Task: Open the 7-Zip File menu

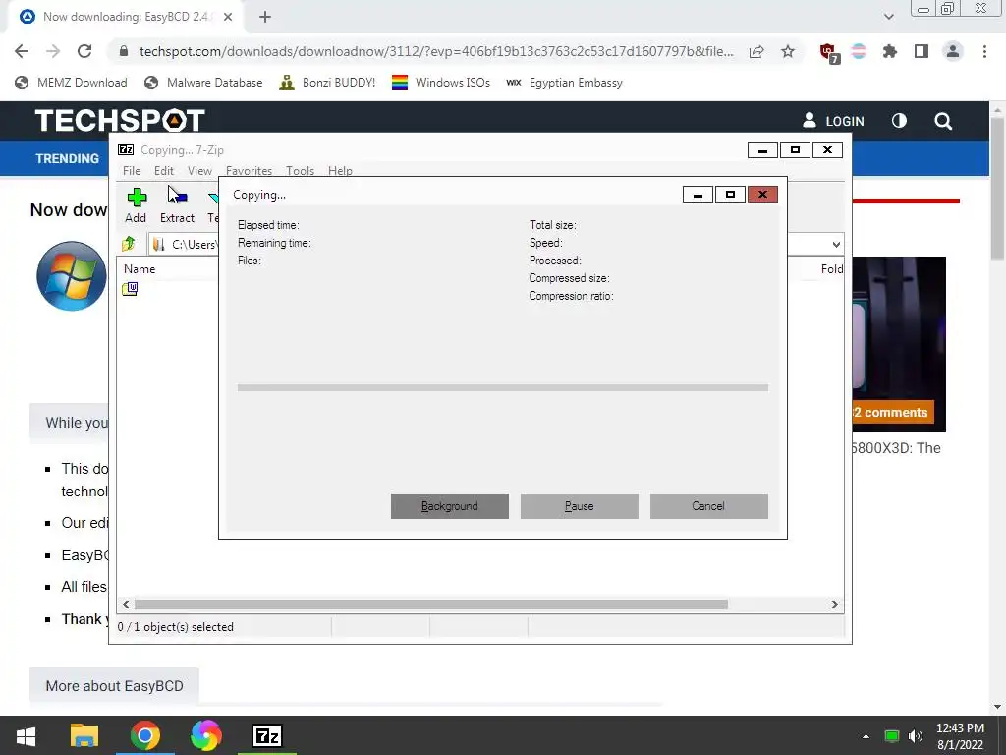Action: point(132,171)
